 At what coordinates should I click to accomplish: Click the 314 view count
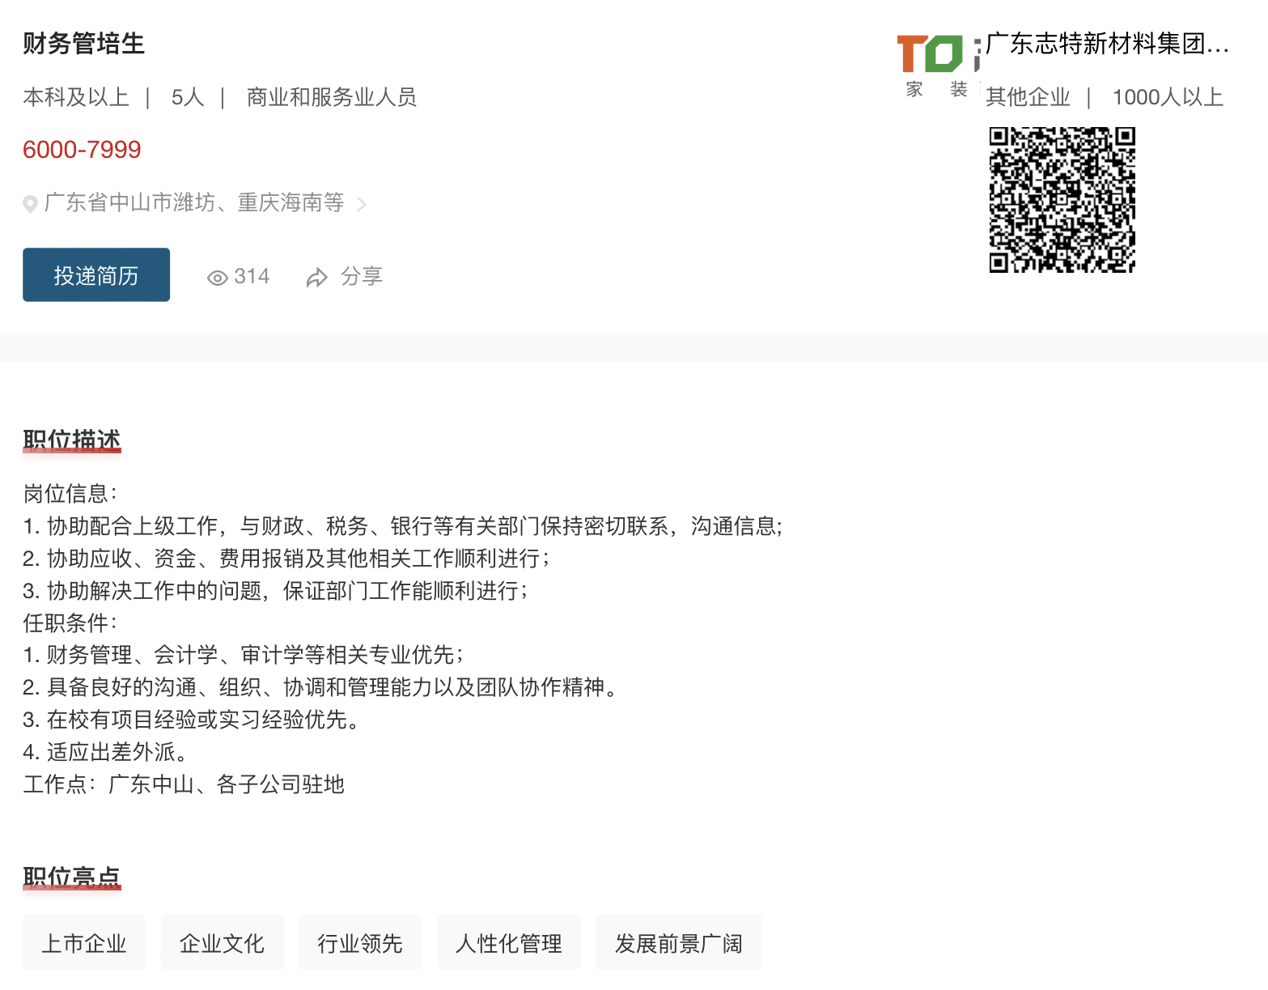252,276
